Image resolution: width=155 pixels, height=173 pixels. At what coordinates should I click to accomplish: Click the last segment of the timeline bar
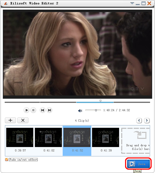tap(132, 102)
